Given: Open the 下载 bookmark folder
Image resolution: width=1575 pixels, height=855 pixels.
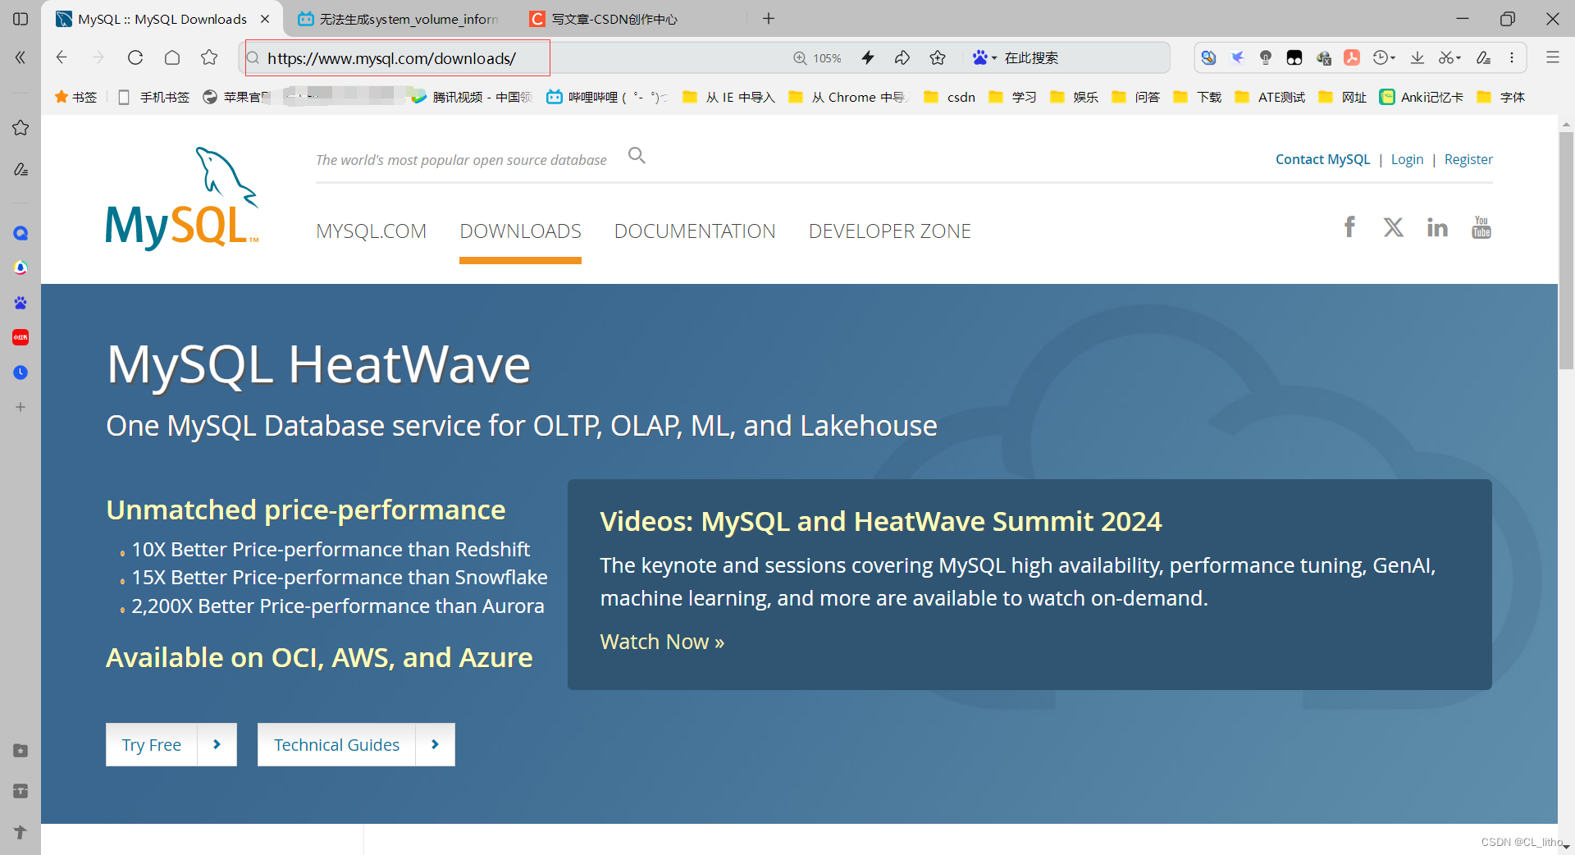Looking at the screenshot, I should tap(1198, 97).
